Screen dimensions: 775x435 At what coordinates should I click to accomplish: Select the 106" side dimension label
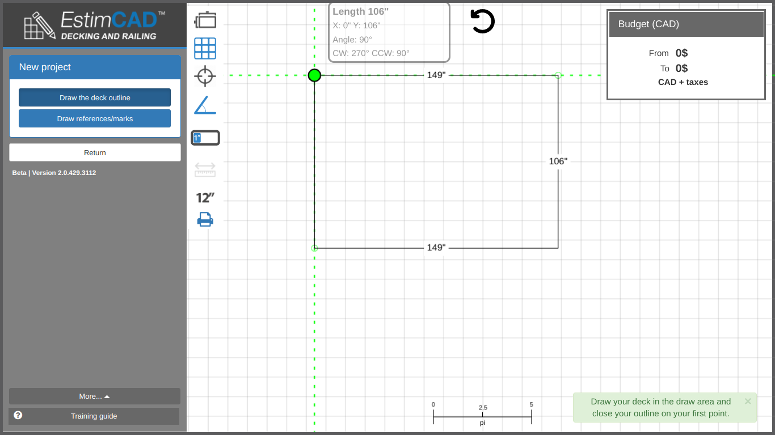coord(558,161)
